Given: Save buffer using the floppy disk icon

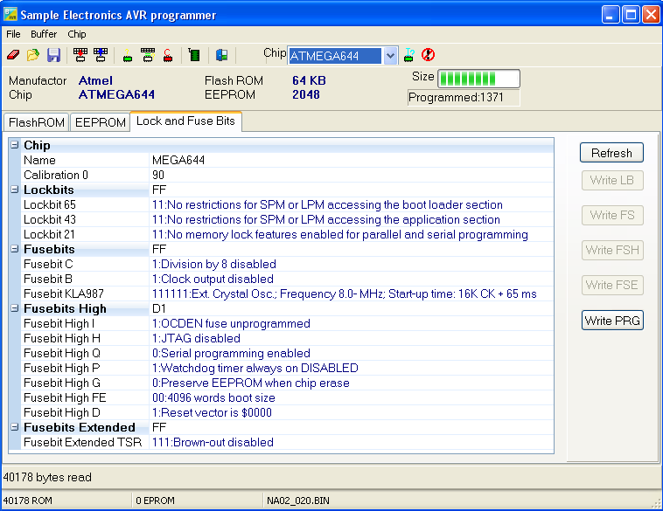Looking at the screenshot, I should click(x=53, y=55).
